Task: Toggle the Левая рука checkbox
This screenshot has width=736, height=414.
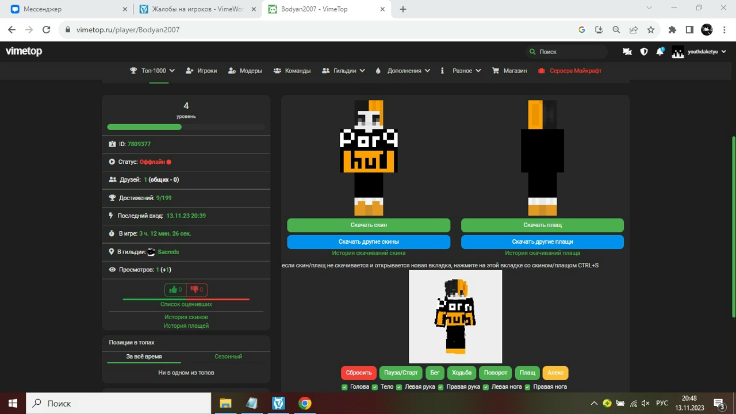Action: [400, 387]
